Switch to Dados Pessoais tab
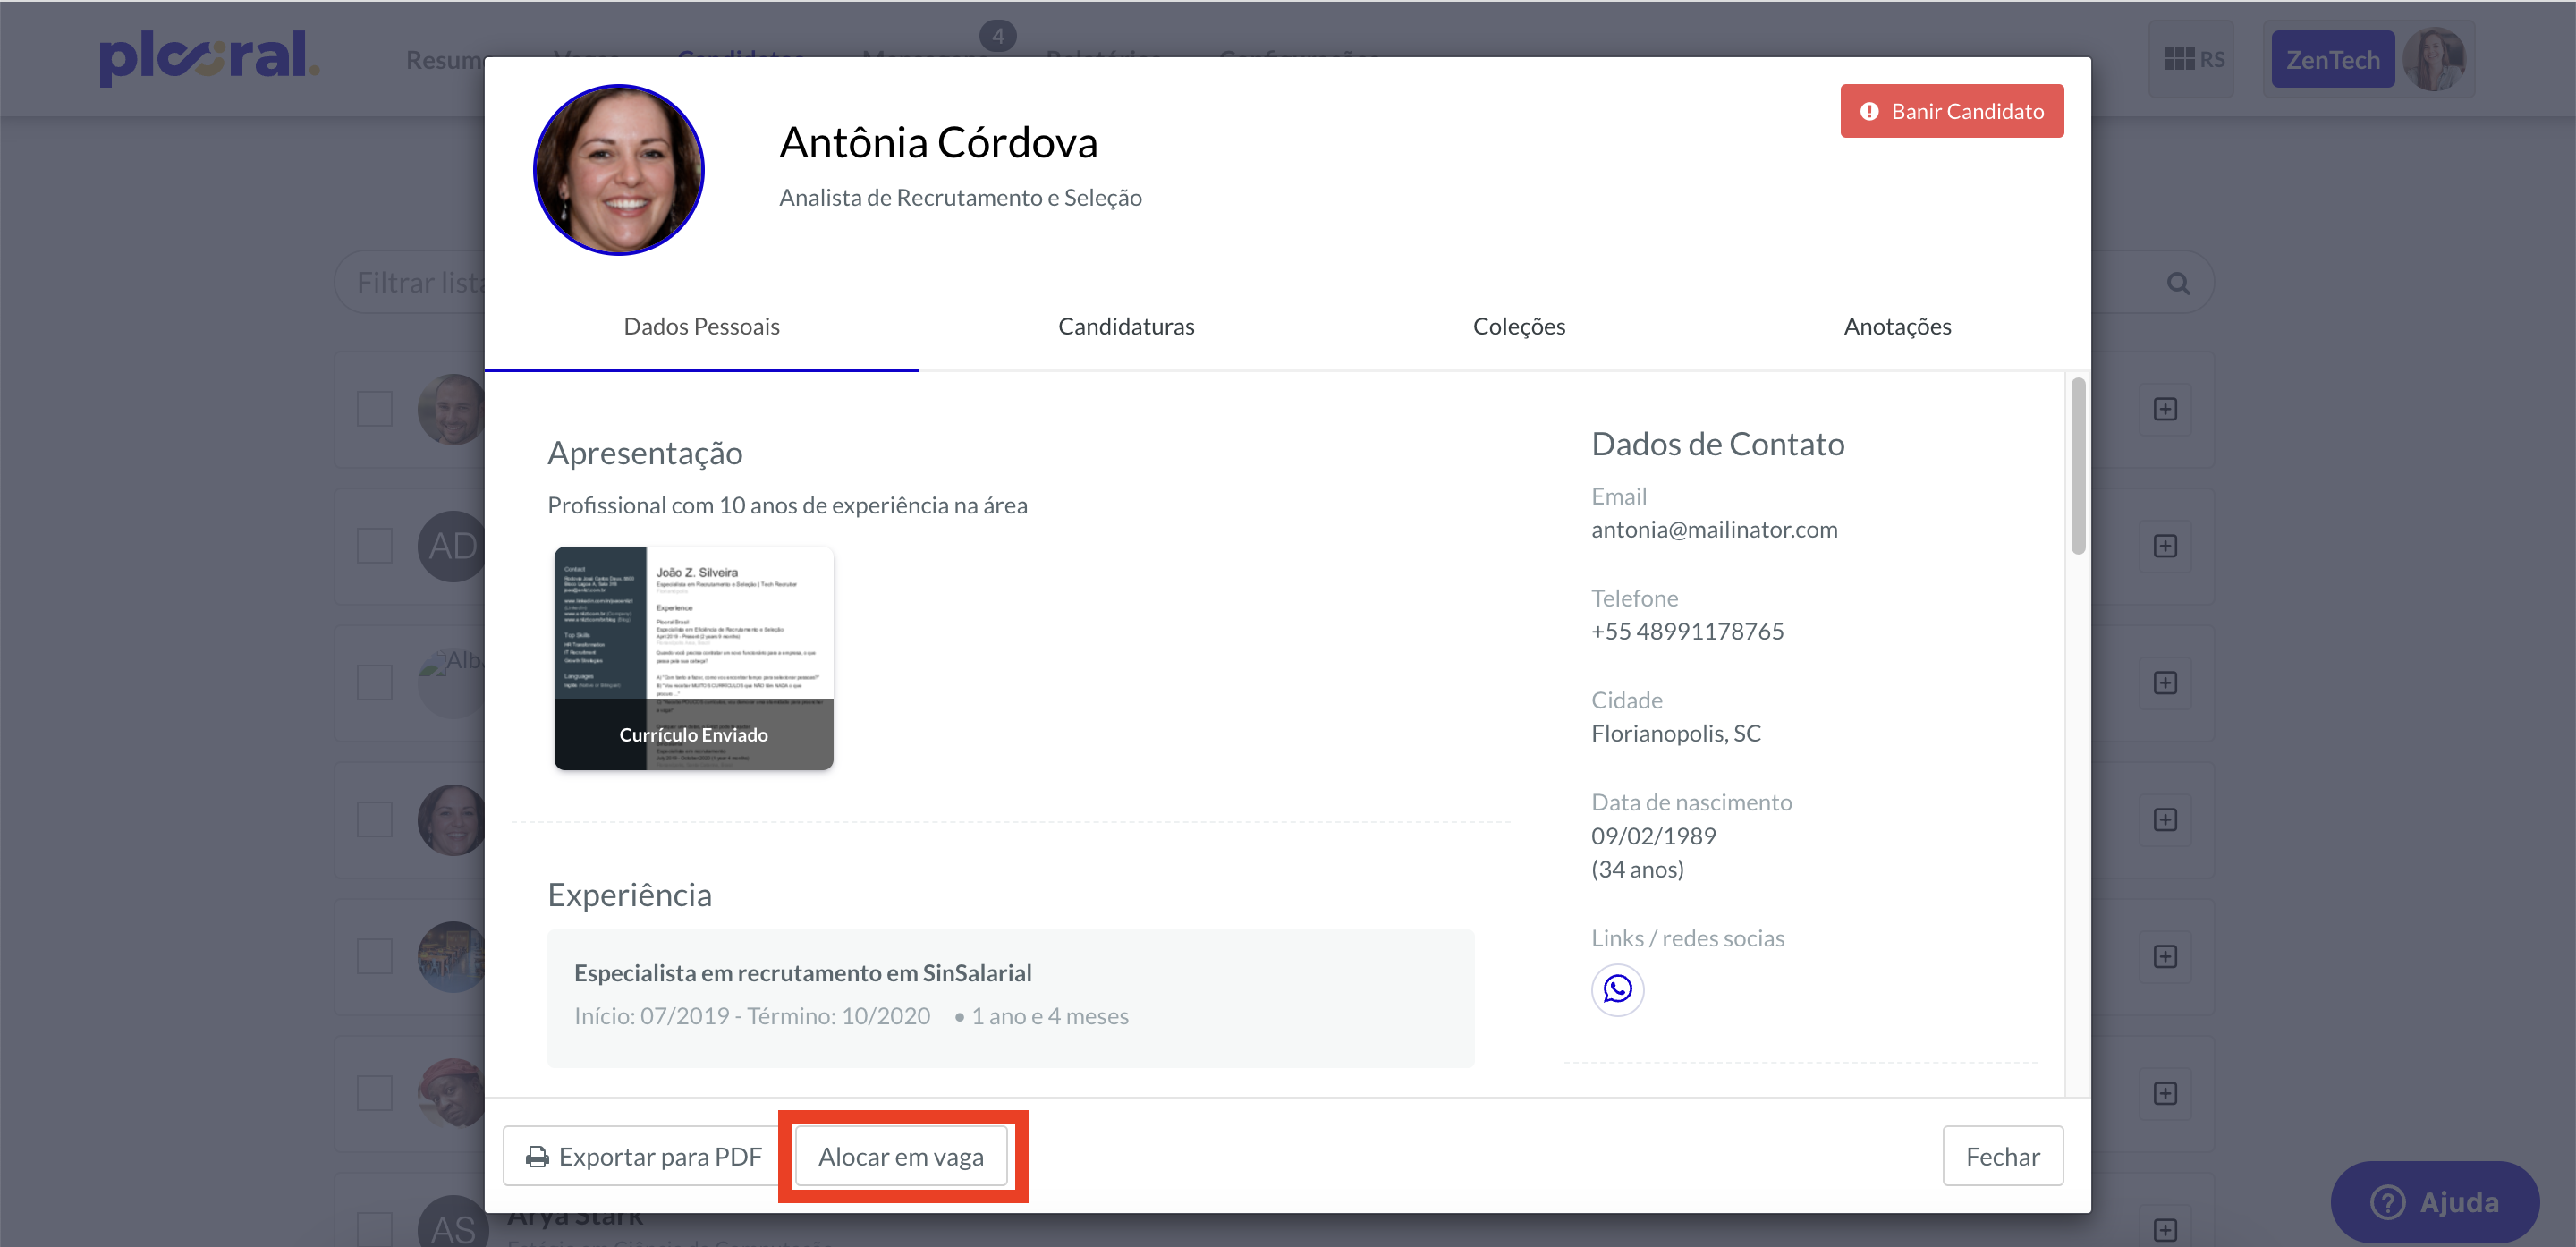 coord(701,326)
